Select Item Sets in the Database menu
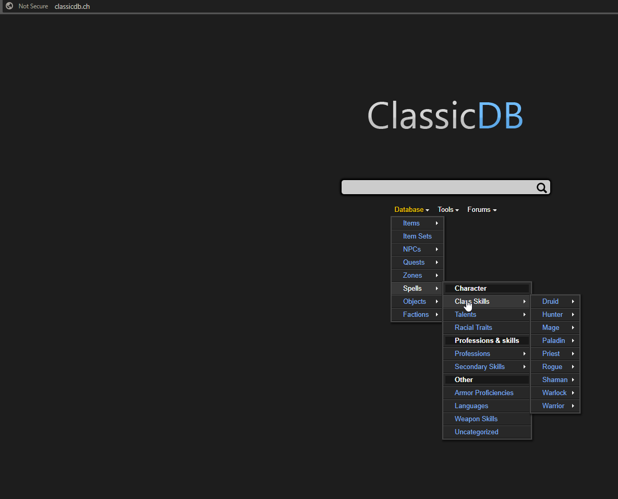Screen dimensions: 618x499 [417, 236]
